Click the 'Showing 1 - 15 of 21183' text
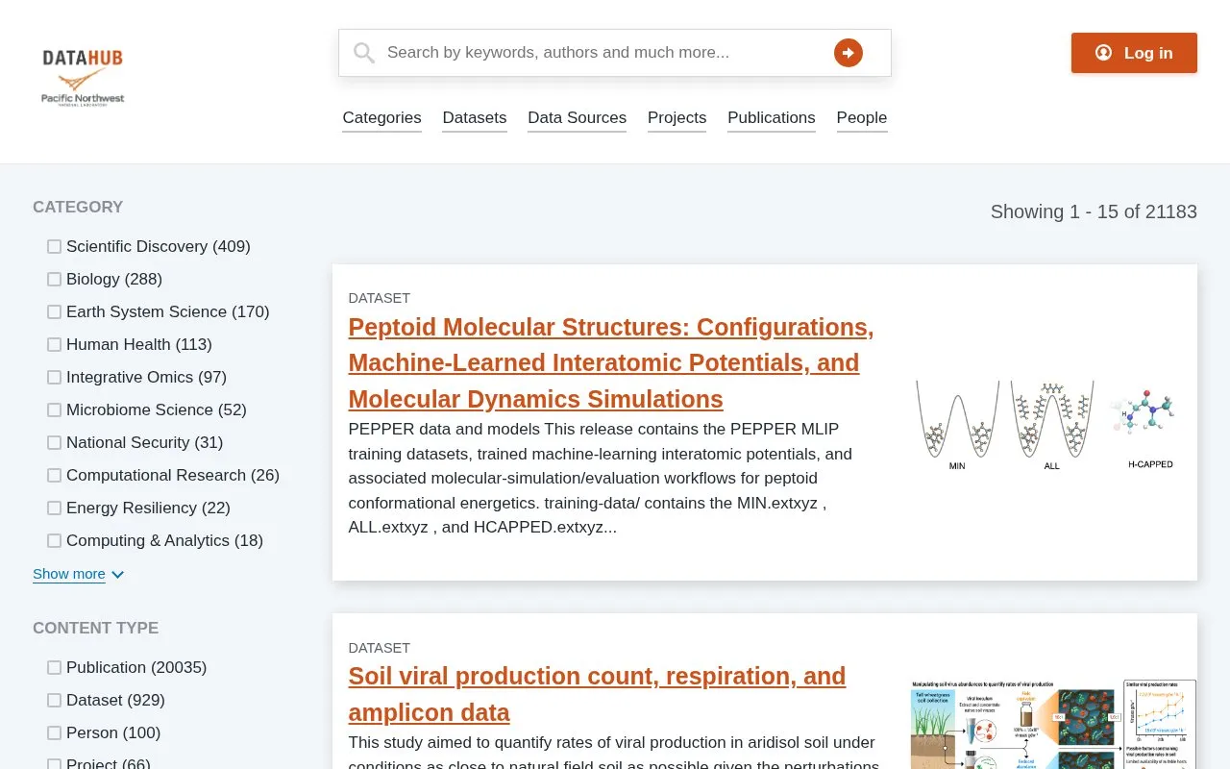The image size is (1230, 769). coord(1094,211)
